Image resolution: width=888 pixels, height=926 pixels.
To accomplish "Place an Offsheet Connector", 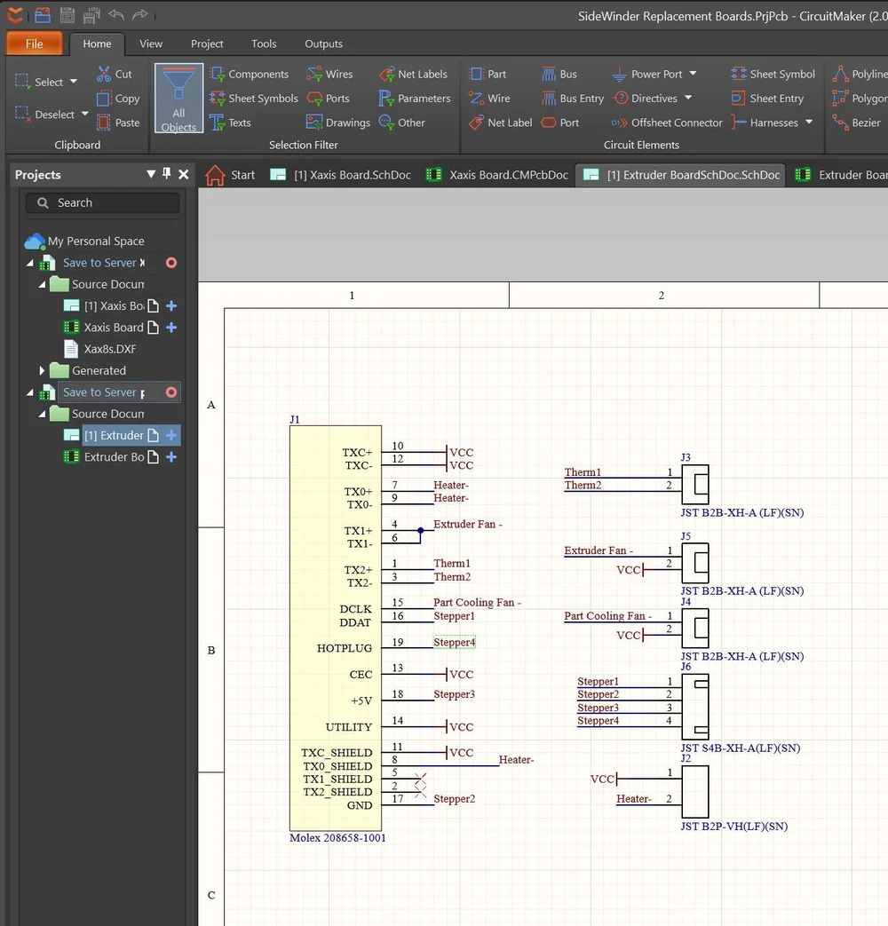I will coord(667,123).
